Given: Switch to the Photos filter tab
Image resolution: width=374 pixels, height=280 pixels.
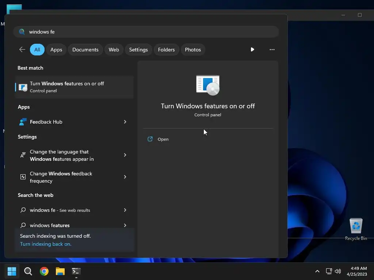Looking at the screenshot, I should [193, 50].
